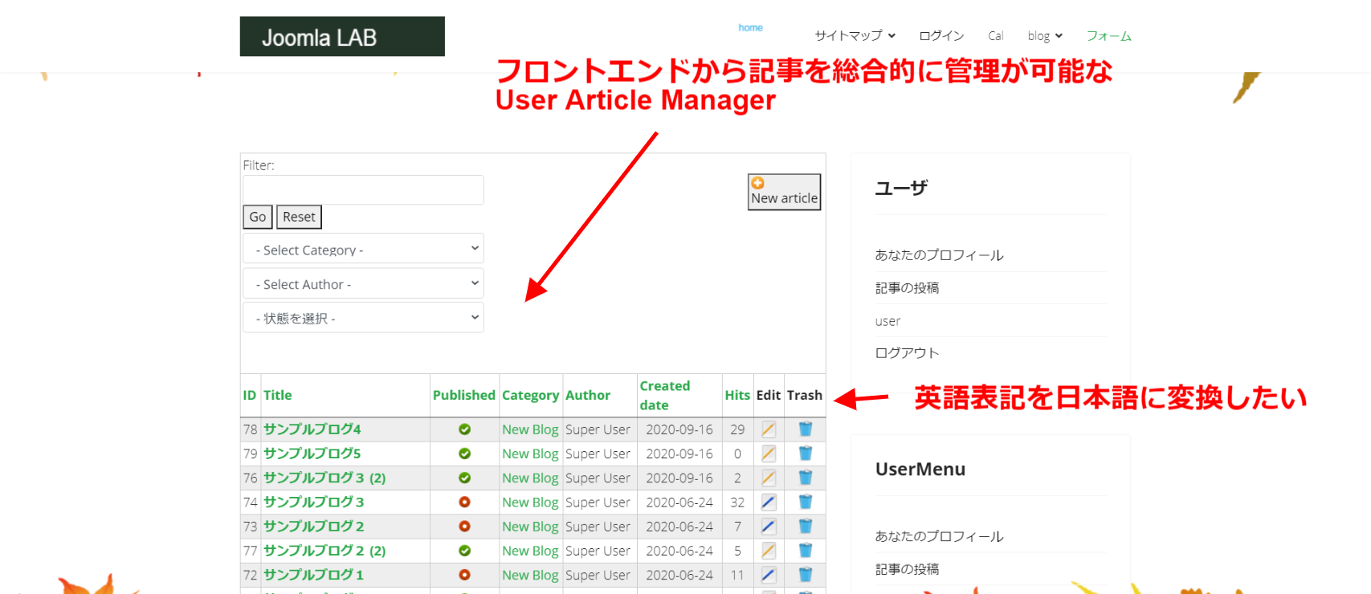Sort table by Hits column
The image size is (1371, 594).
[x=737, y=395]
